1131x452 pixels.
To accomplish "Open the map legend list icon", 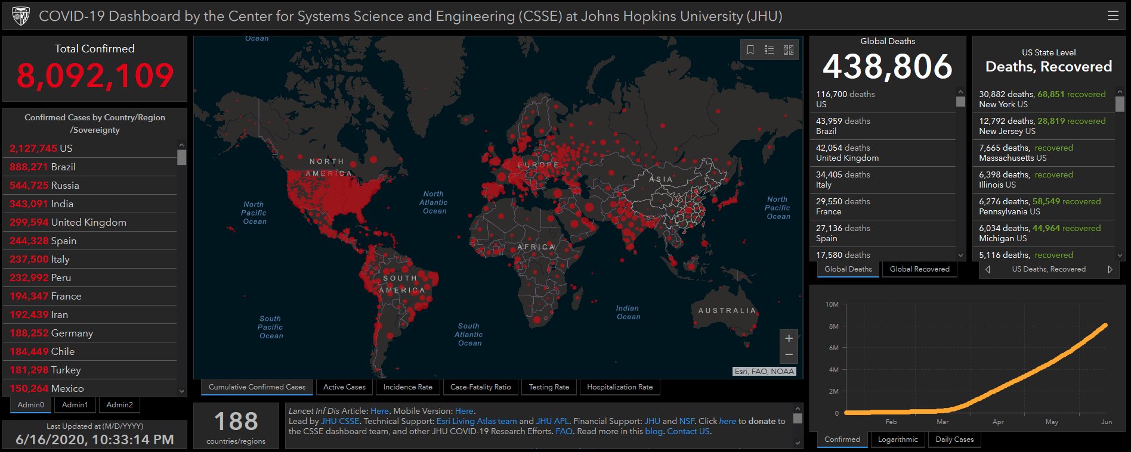I will click(x=770, y=50).
